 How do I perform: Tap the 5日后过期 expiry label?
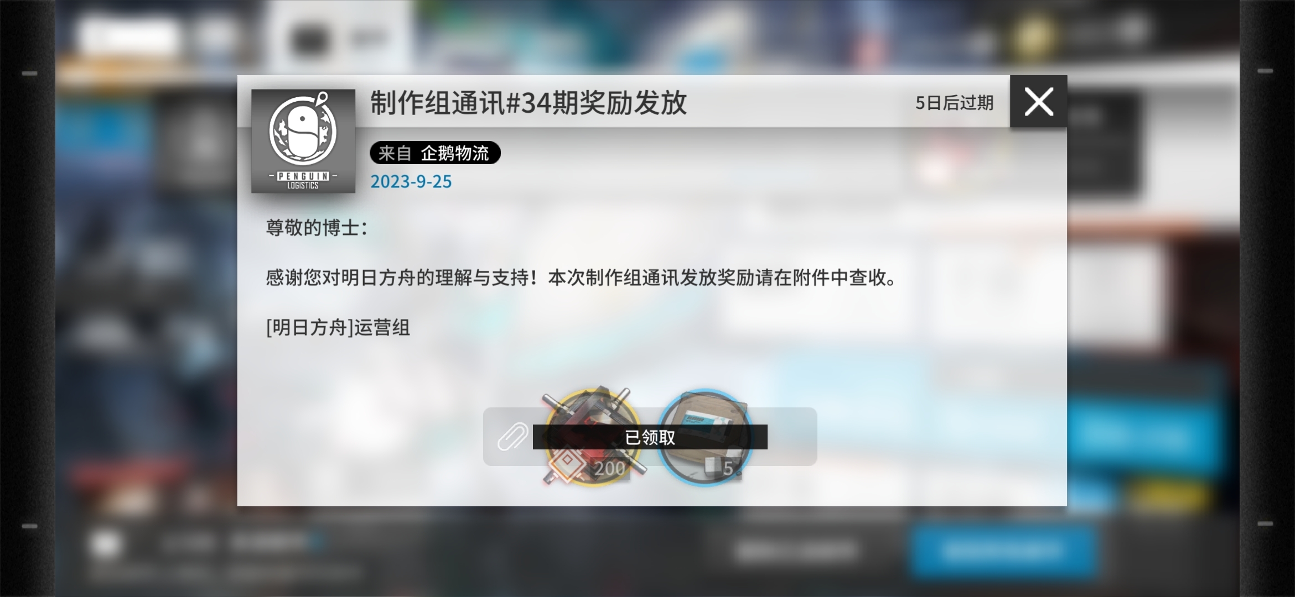click(954, 102)
